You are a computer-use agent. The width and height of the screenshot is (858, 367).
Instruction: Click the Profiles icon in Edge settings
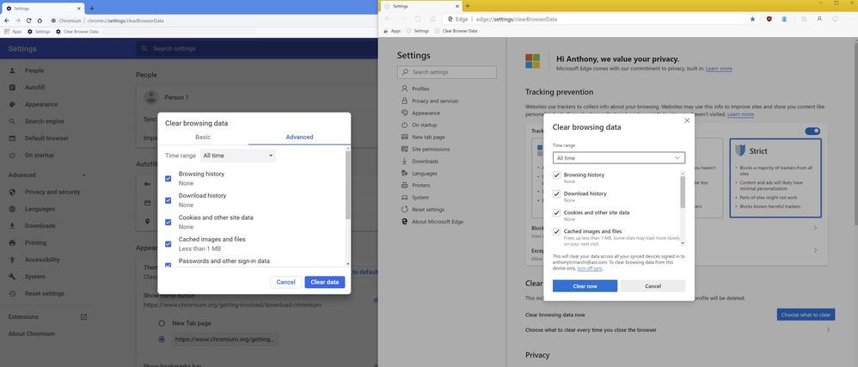pos(404,89)
